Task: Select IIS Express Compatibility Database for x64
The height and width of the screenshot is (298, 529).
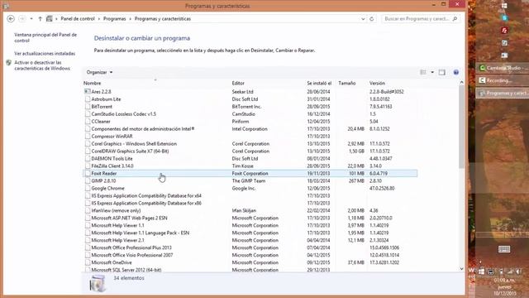Action: click(250, 195)
